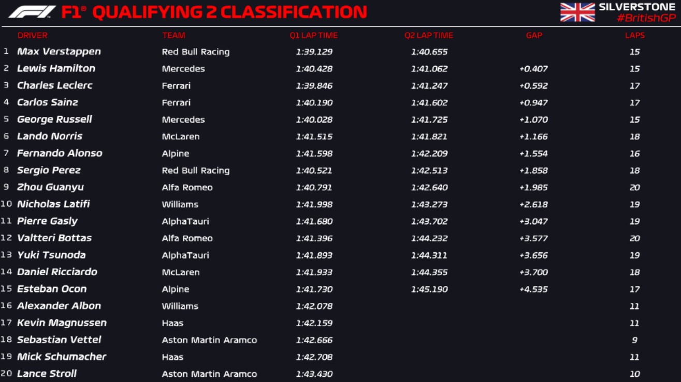Select Nicholas Latifi's row name
Viewport: 681px width, 382px height.
(53, 204)
